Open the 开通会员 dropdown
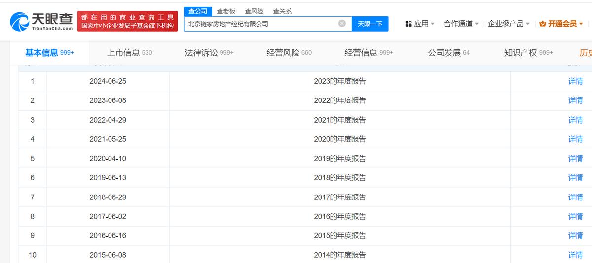 [x=581, y=24]
